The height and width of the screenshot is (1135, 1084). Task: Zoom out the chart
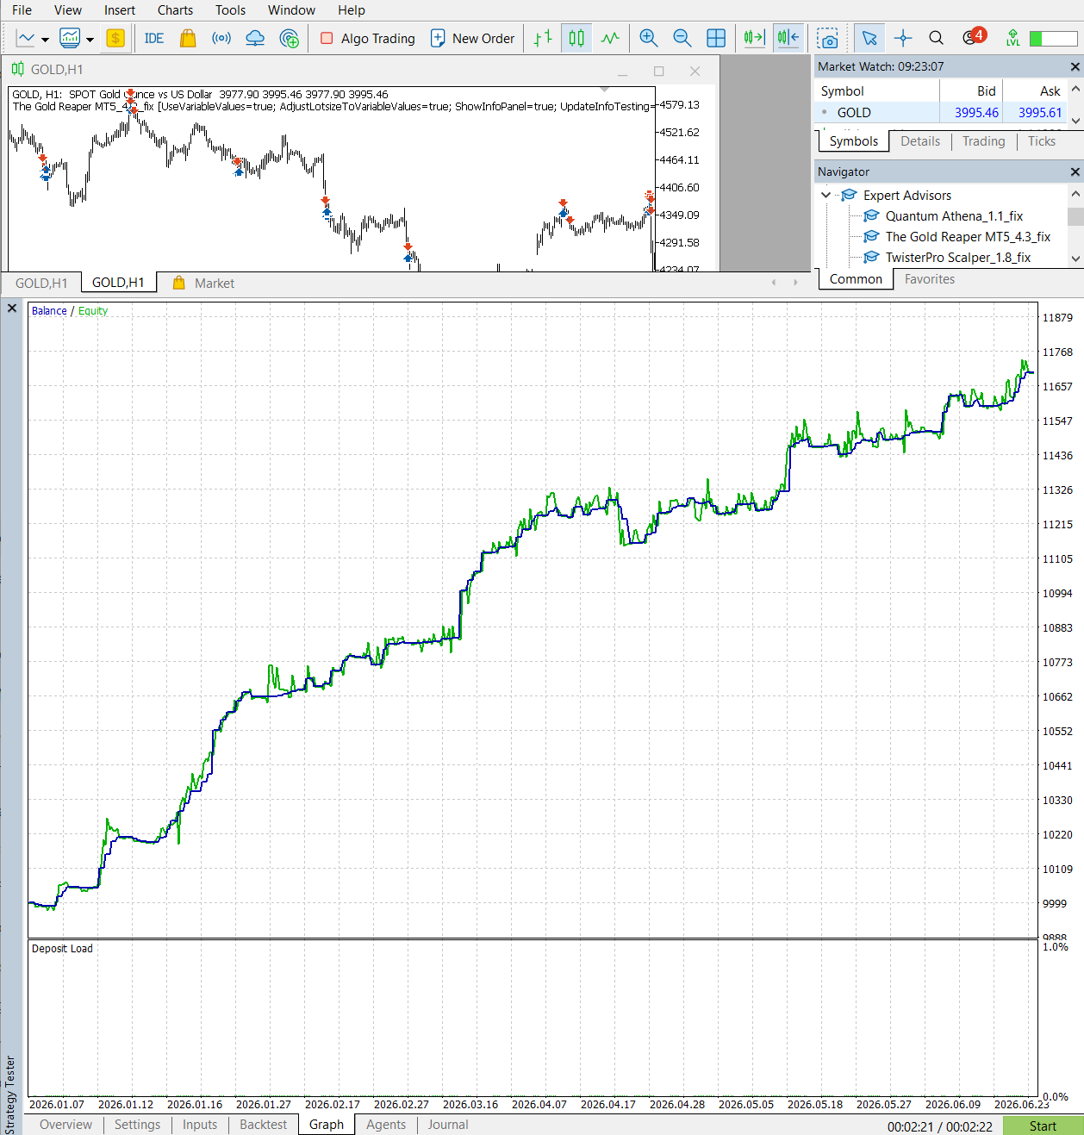(x=682, y=38)
